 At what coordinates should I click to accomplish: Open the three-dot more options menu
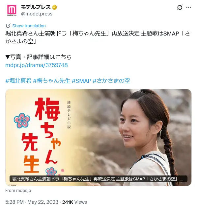click(188, 7)
